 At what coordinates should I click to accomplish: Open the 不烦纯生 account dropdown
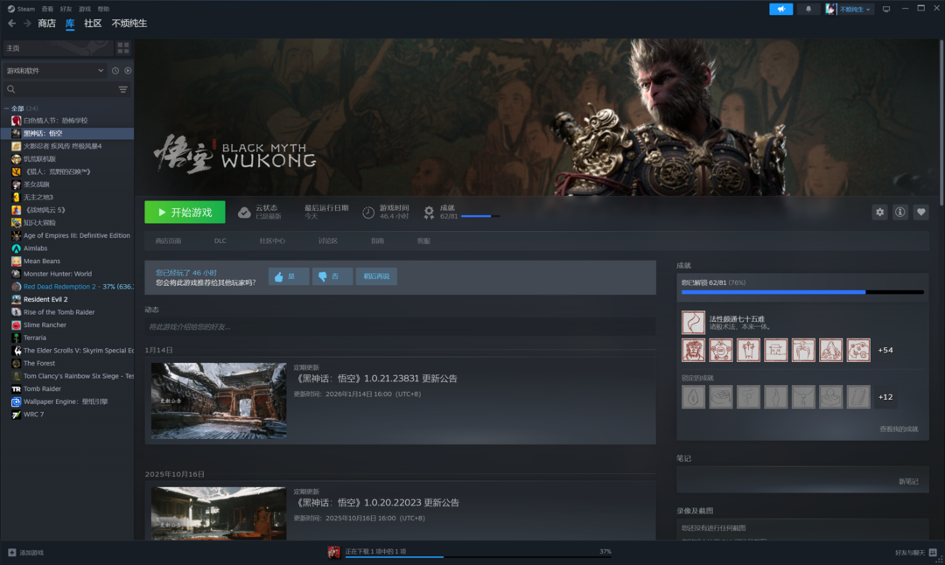[x=849, y=9]
